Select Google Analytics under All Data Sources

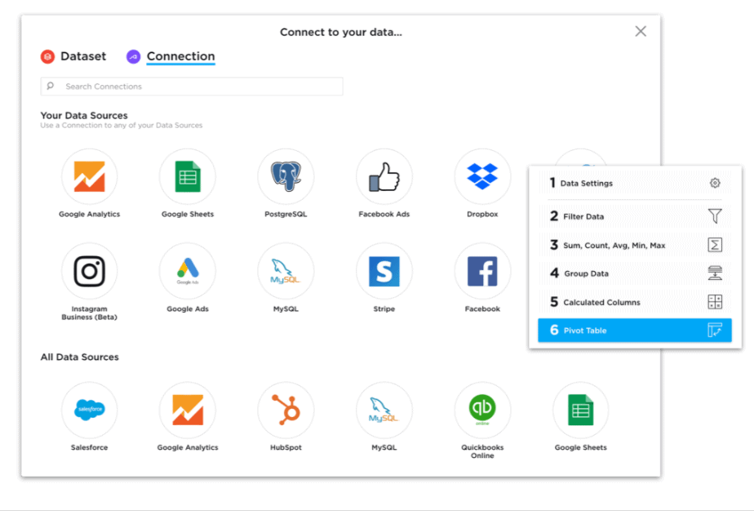[x=188, y=411]
